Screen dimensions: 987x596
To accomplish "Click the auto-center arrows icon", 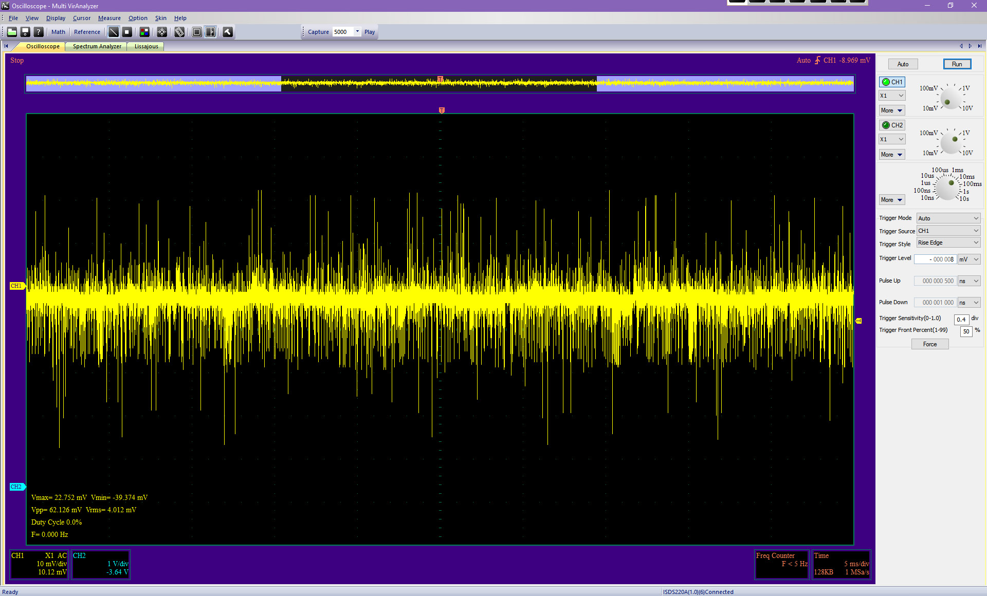I will pyautogui.click(x=162, y=32).
